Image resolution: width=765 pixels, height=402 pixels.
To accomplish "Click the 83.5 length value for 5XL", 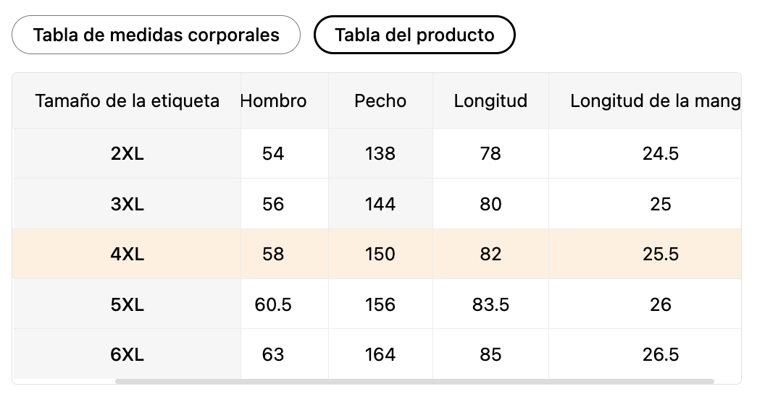I will (490, 304).
